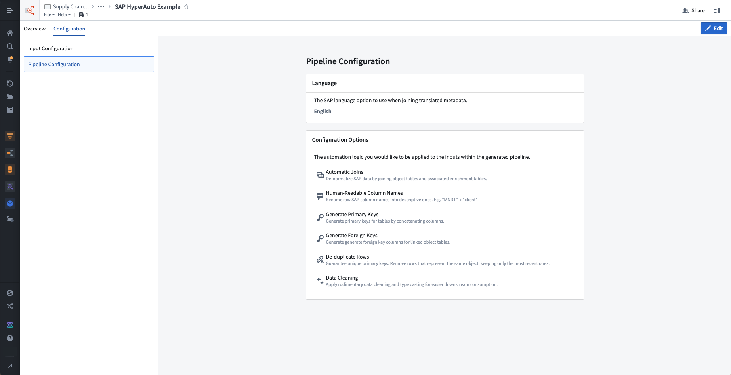This screenshot has width=731, height=375.
Task: Click the Edit button
Action: [714, 28]
